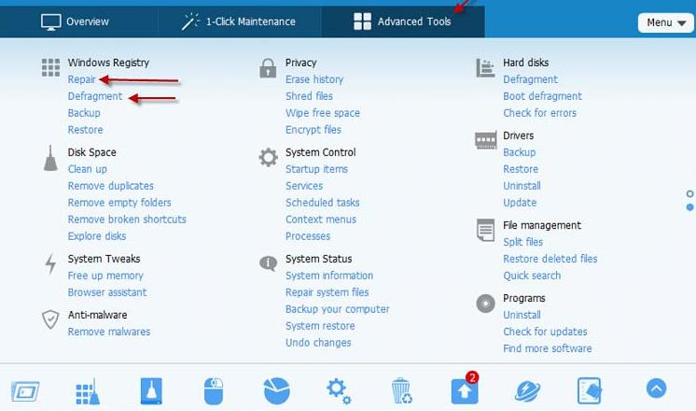The height and width of the screenshot is (411, 696).
Task: Expand the bottom toolbar with up-chevron button
Action: 656,389
